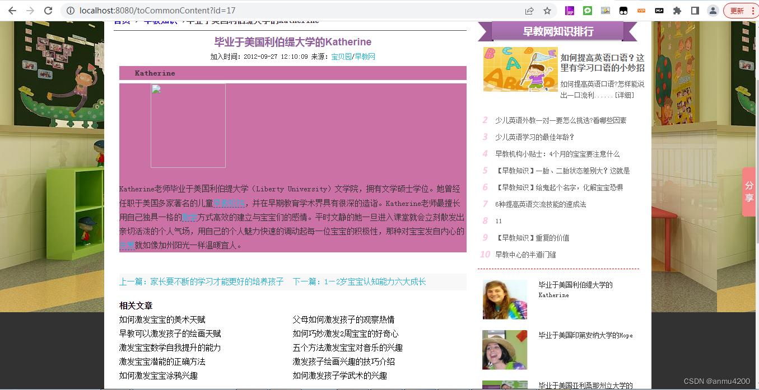Open related article 如何激发孩子学武术的兴趣
This screenshot has height=390, width=759.
tap(339, 375)
